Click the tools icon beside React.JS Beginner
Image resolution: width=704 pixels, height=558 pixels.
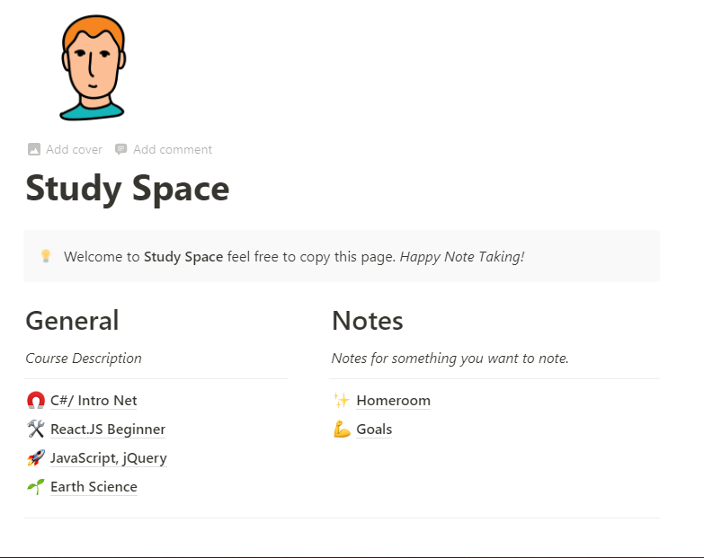click(35, 430)
